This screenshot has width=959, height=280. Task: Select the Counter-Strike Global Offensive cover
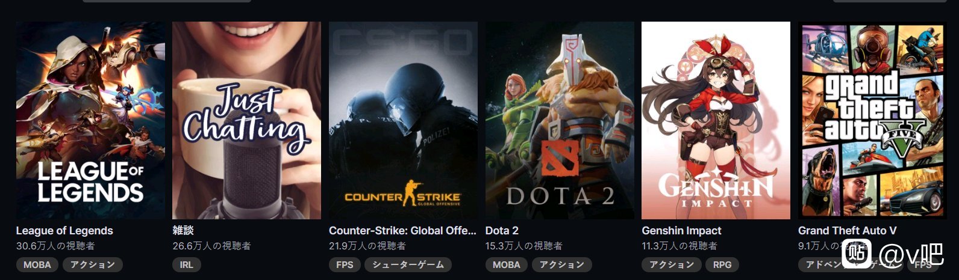[x=403, y=120]
